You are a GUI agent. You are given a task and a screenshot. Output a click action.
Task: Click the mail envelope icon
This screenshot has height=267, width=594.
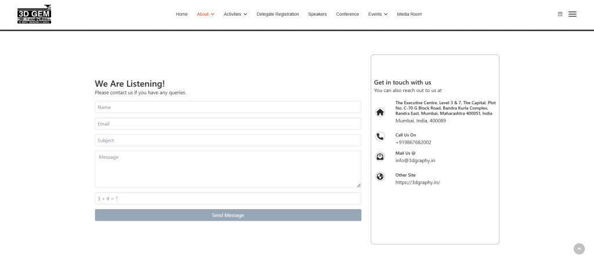pos(380,156)
